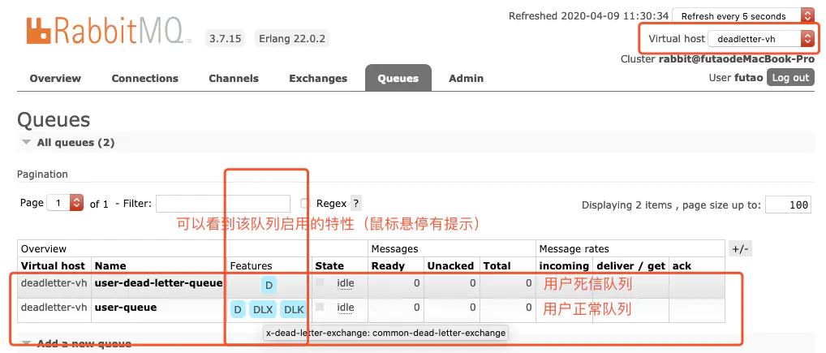Switch to the Connections tab
The width and height of the screenshot is (826, 353).
pos(145,79)
